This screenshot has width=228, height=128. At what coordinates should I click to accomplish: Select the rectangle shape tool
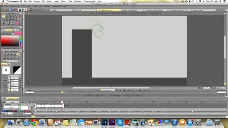tap(10, 16)
